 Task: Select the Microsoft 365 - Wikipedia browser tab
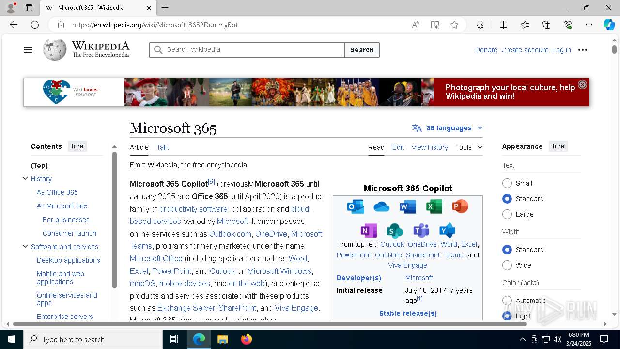[x=98, y=8]
